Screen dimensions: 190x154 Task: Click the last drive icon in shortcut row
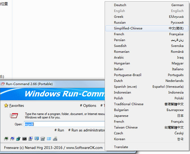[x=55, y=139]
